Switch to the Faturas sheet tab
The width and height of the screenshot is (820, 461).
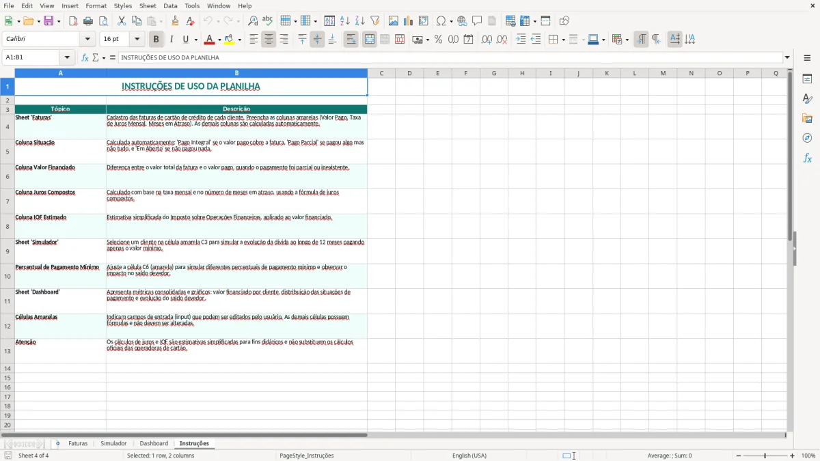point(78,443)
